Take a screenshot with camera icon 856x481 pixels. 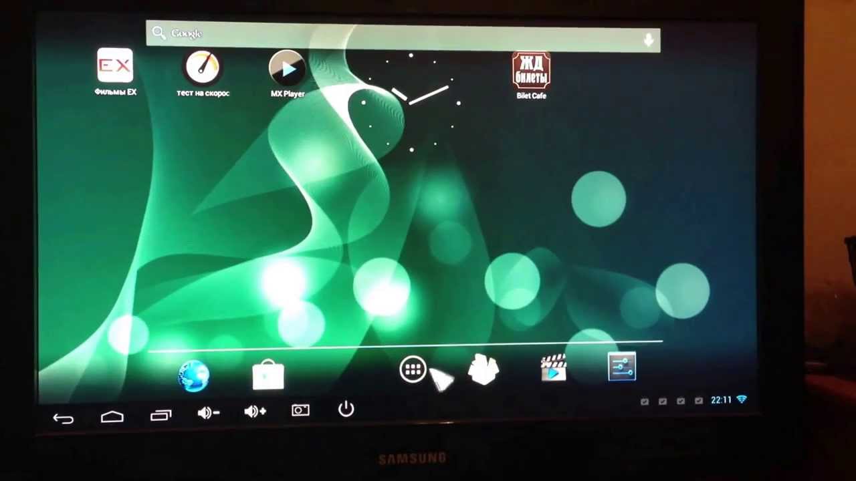point(300,410)
